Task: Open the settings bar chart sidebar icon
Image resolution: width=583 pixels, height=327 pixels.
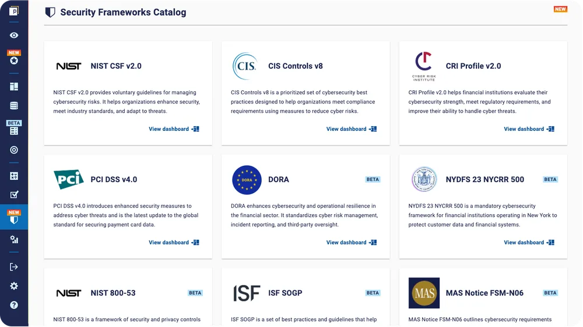Action: coord(14,240)
